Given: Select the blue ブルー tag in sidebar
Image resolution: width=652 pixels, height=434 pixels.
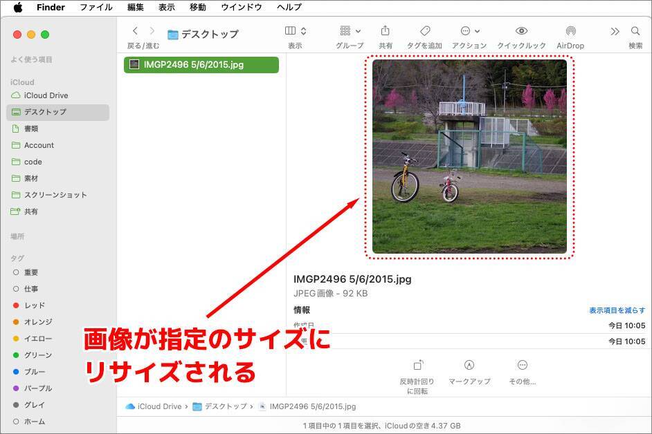Looking at the screenshot, I should (34, 372).
